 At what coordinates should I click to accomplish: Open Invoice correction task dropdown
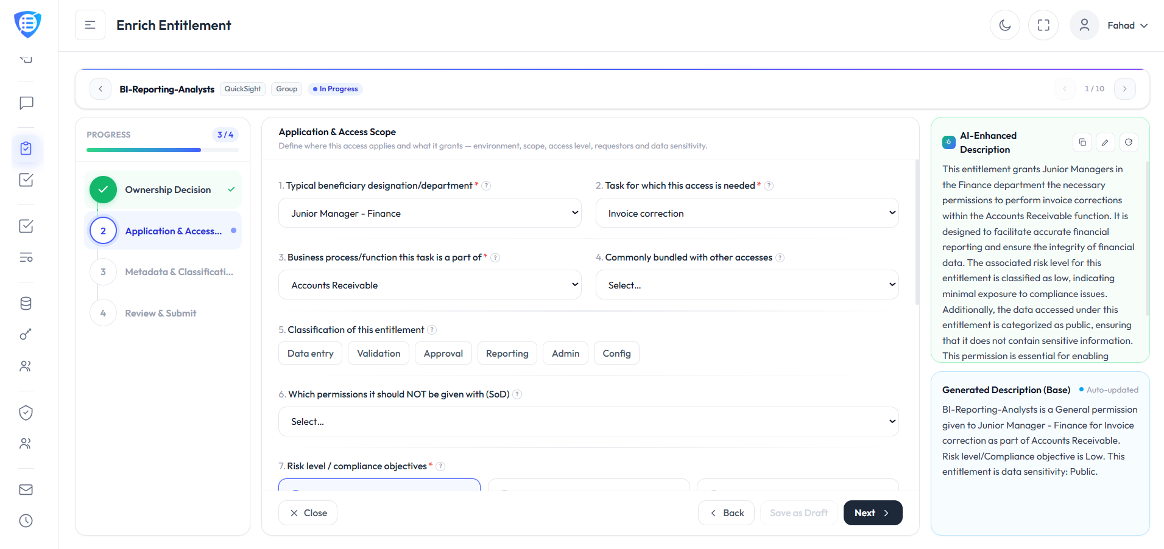coord(747,213)
